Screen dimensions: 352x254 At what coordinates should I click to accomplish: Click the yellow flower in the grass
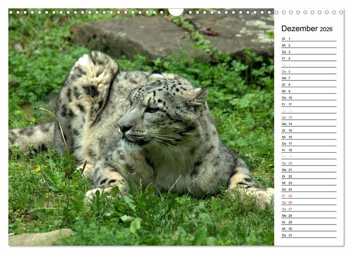pyautogui.click(x=38, y=169)
